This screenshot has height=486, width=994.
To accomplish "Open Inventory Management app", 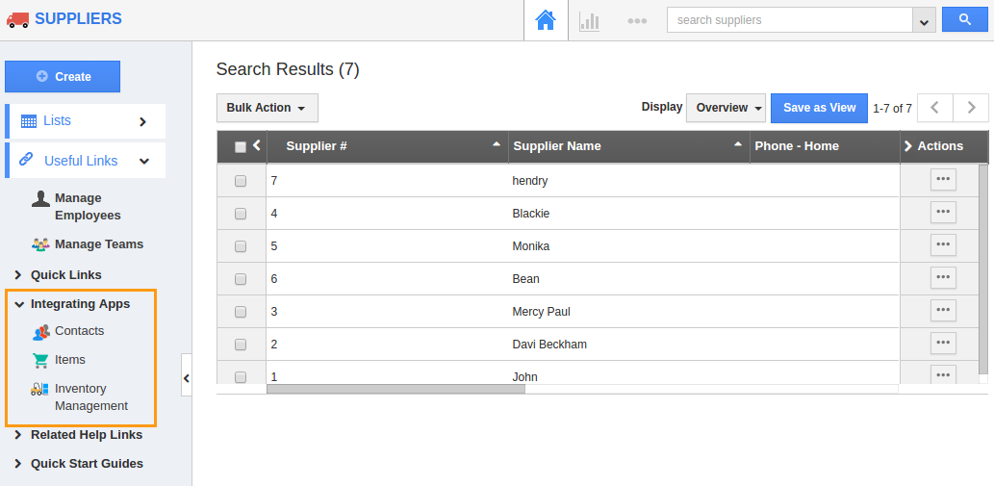I will pyautogui.click(x=90, y=397).
